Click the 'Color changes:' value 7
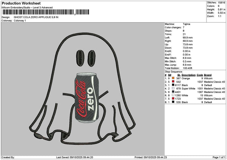This screenshot has height=160, width=227. coord(183,28)
